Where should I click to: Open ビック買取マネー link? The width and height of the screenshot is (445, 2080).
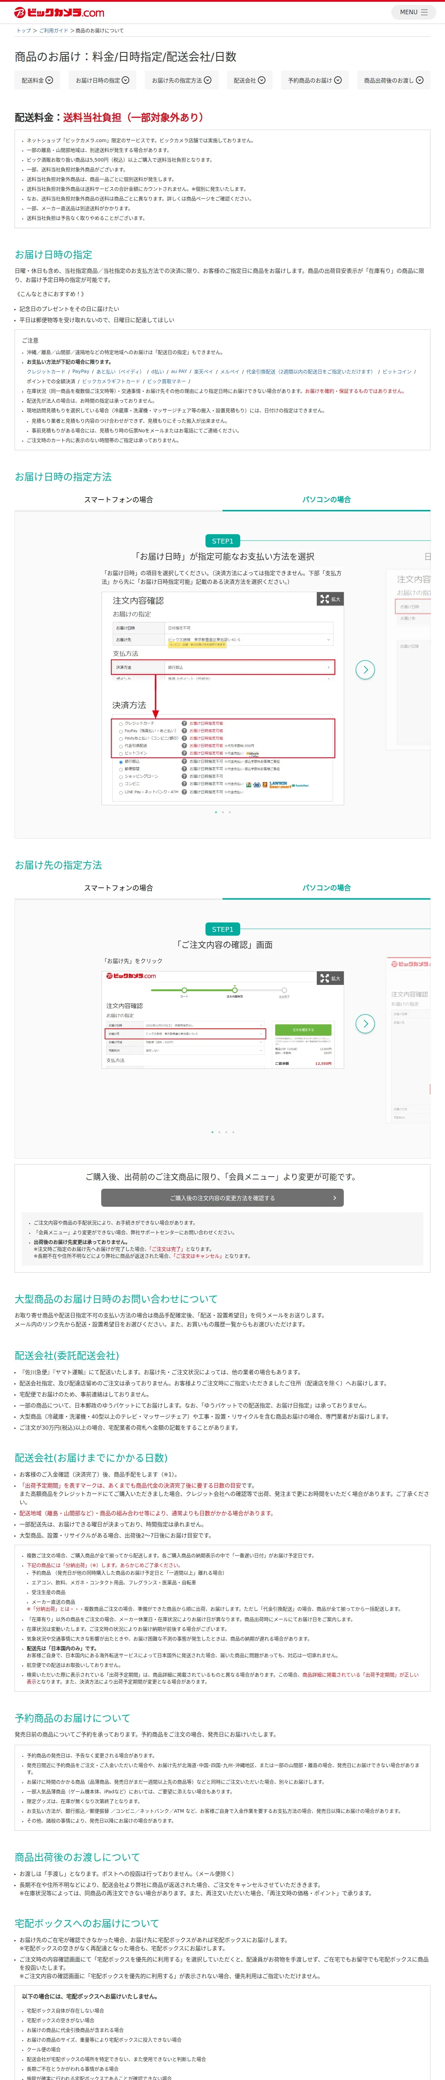pos(166,381)
